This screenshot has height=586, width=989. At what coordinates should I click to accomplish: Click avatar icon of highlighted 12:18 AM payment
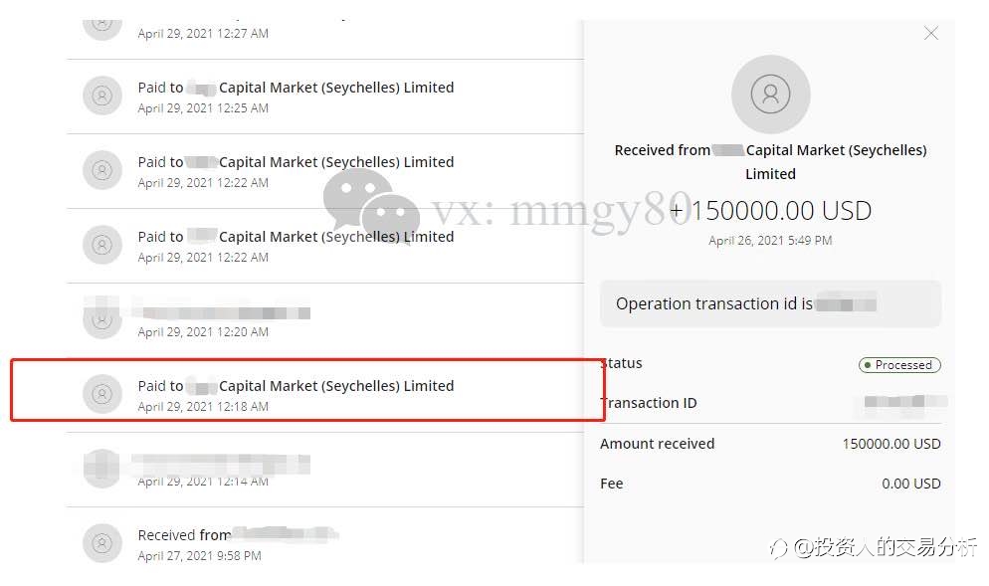[x=102, y=394]
